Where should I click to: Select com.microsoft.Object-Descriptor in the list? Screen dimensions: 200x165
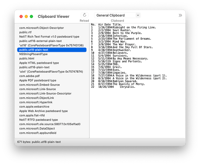click(x=41, y=28)
